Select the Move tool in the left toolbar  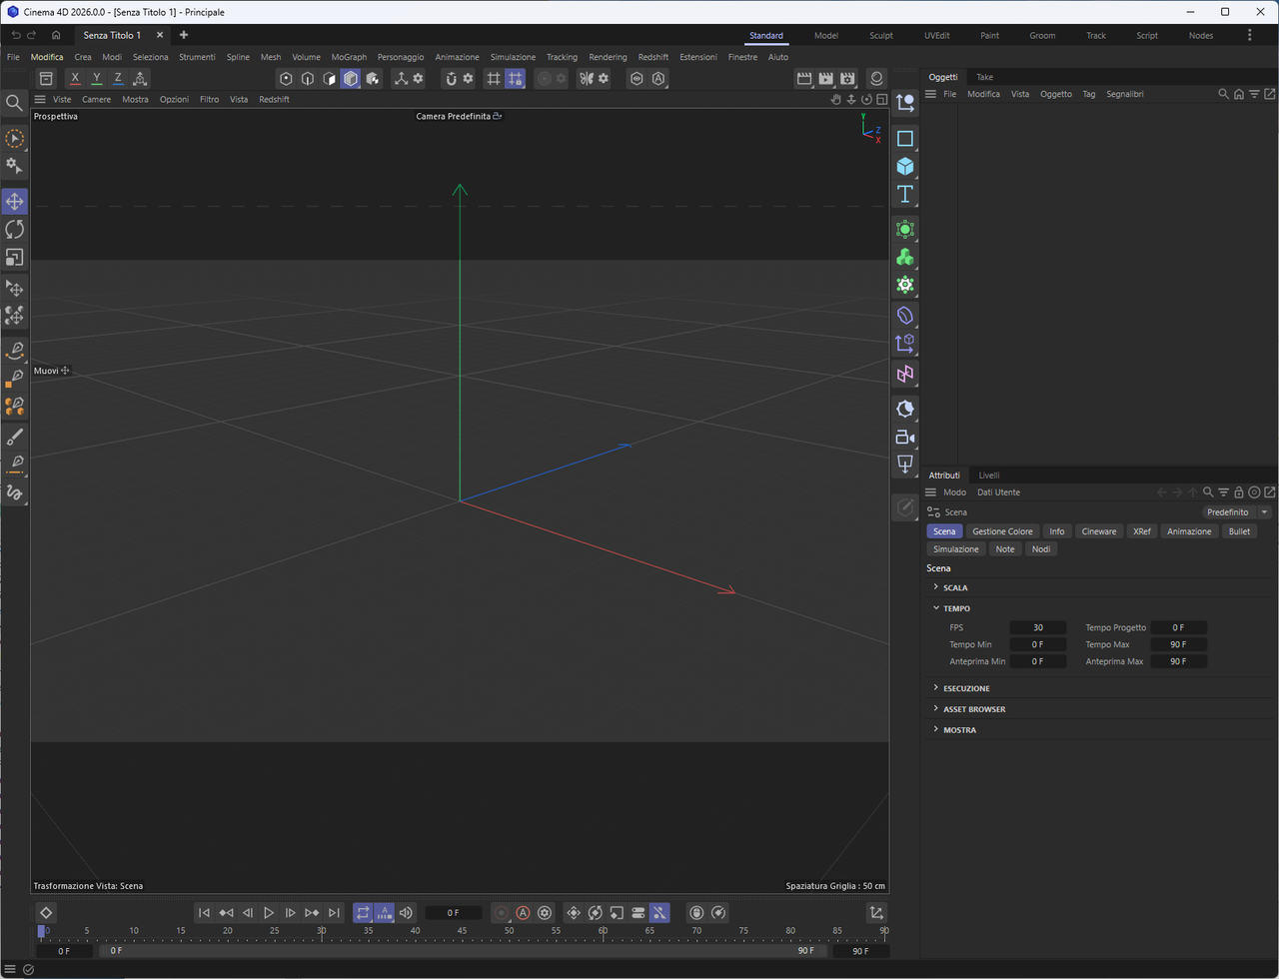click(x=15, y=202)
